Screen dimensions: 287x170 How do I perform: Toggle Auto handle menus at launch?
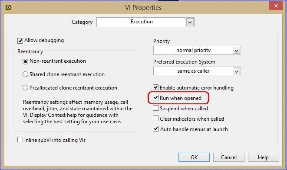[155, 129]
